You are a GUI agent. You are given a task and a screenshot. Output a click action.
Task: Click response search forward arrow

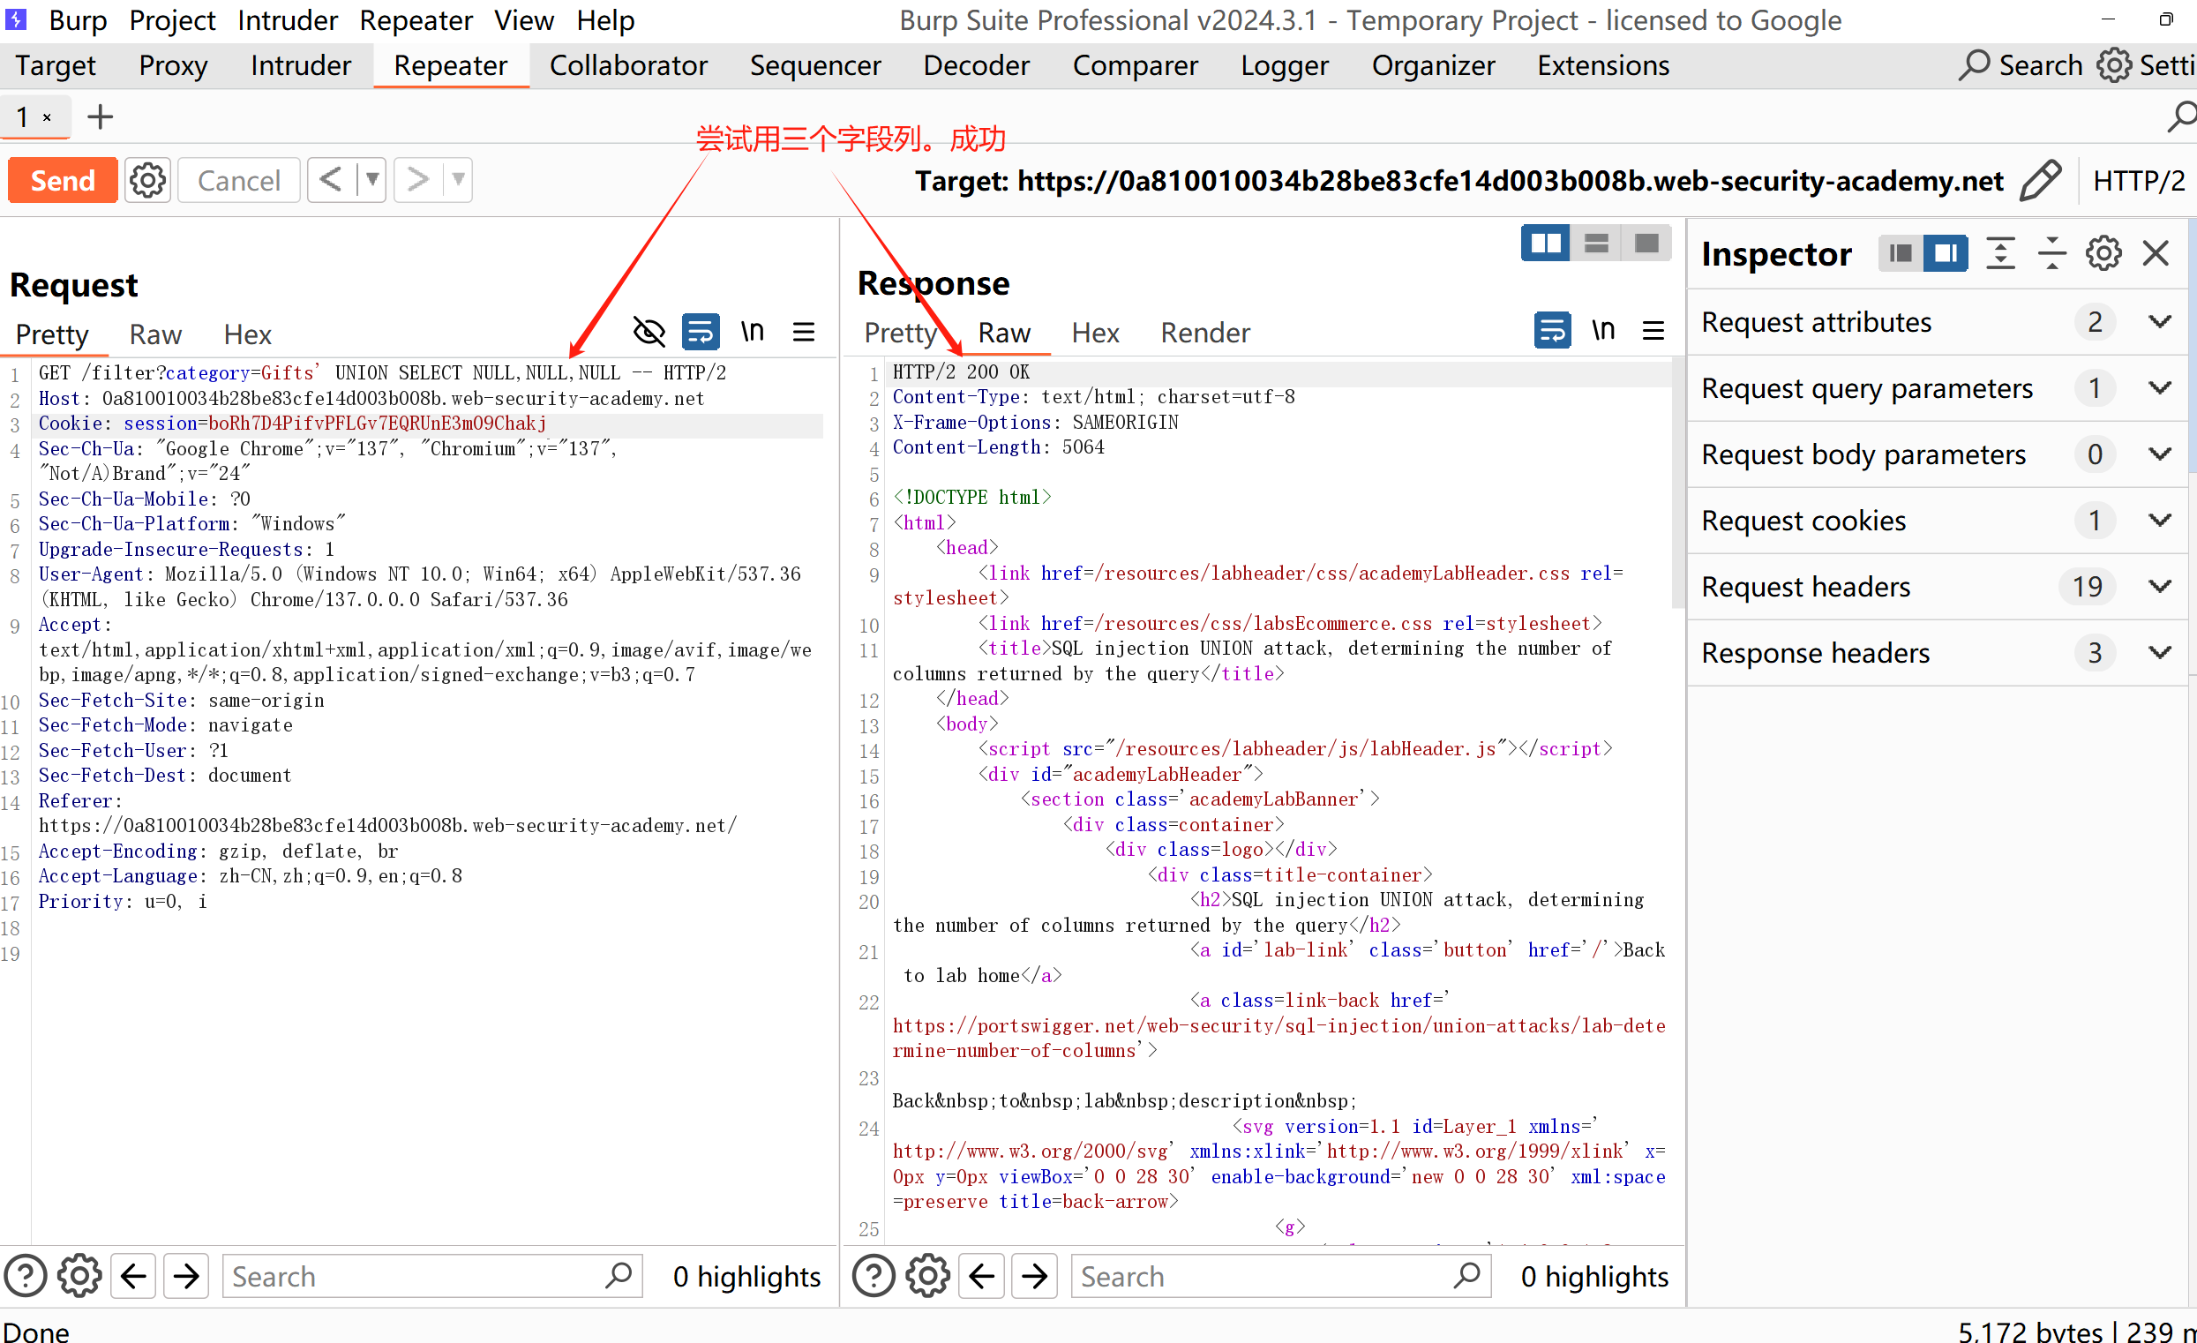(x=1034, y=1276)
